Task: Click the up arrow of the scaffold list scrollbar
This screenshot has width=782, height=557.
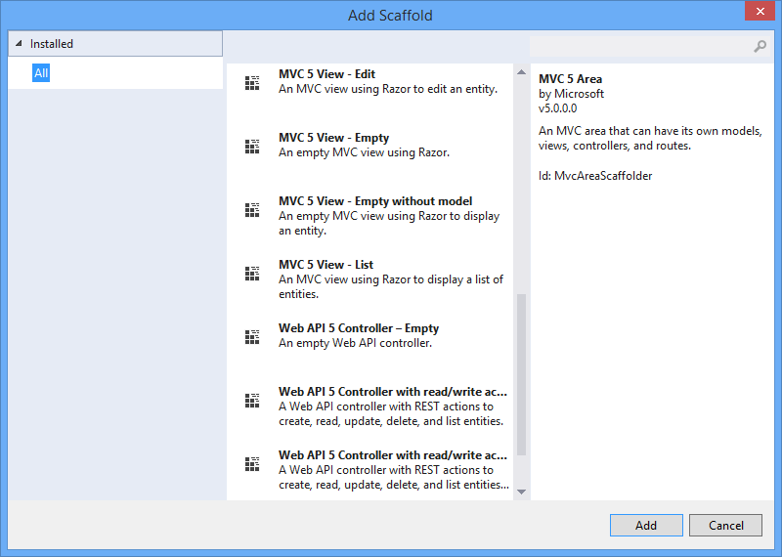Action: (x=521, y=72)
